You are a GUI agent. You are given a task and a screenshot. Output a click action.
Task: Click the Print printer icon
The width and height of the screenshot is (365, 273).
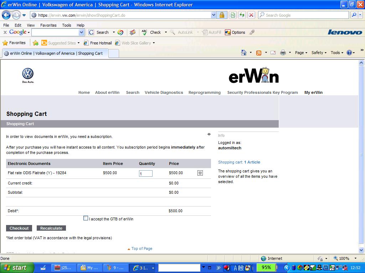(283, 53)
